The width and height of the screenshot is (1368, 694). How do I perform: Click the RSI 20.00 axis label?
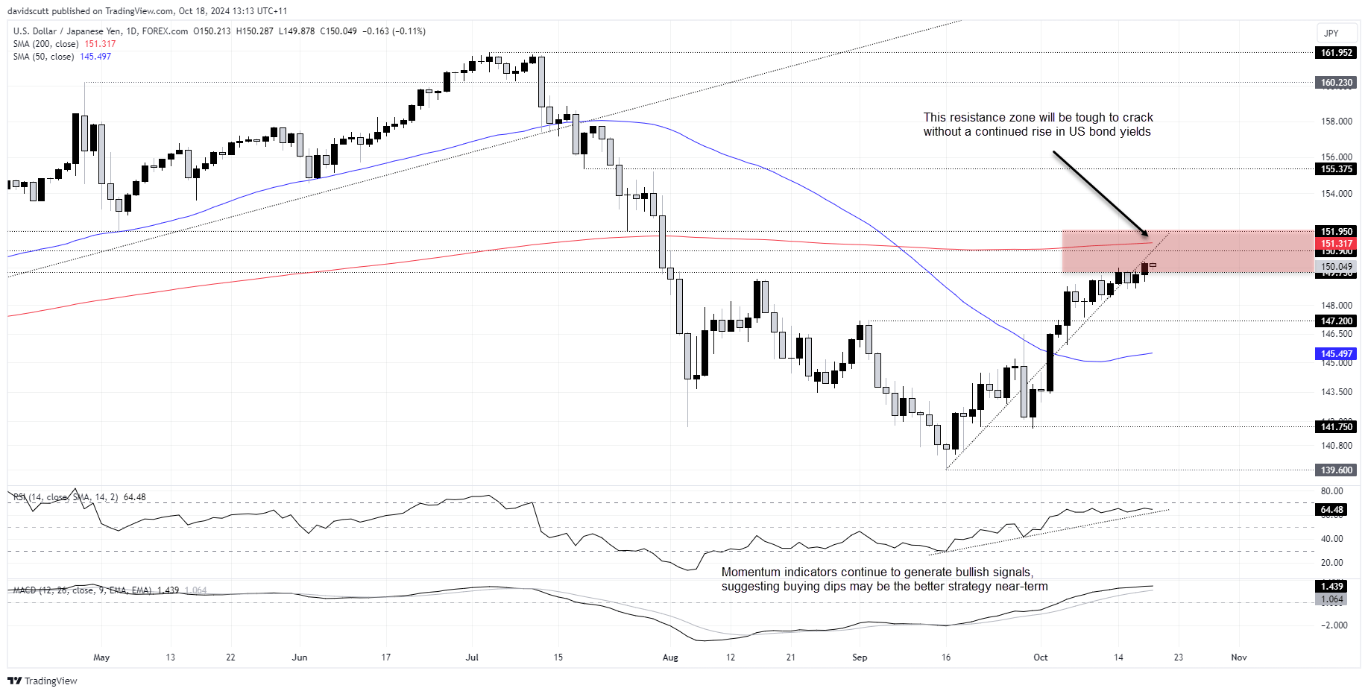coord(1332,563)
